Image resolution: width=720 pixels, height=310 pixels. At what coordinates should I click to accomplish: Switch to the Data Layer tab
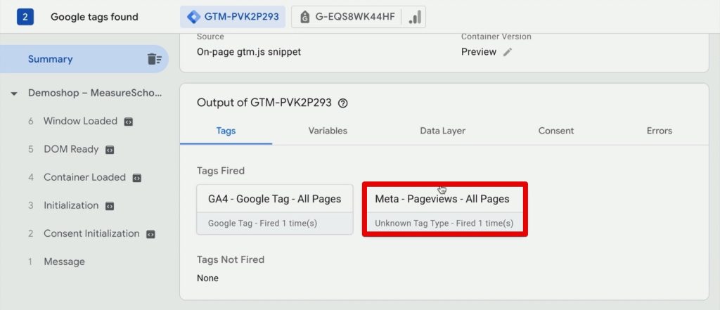coord(443,131)
